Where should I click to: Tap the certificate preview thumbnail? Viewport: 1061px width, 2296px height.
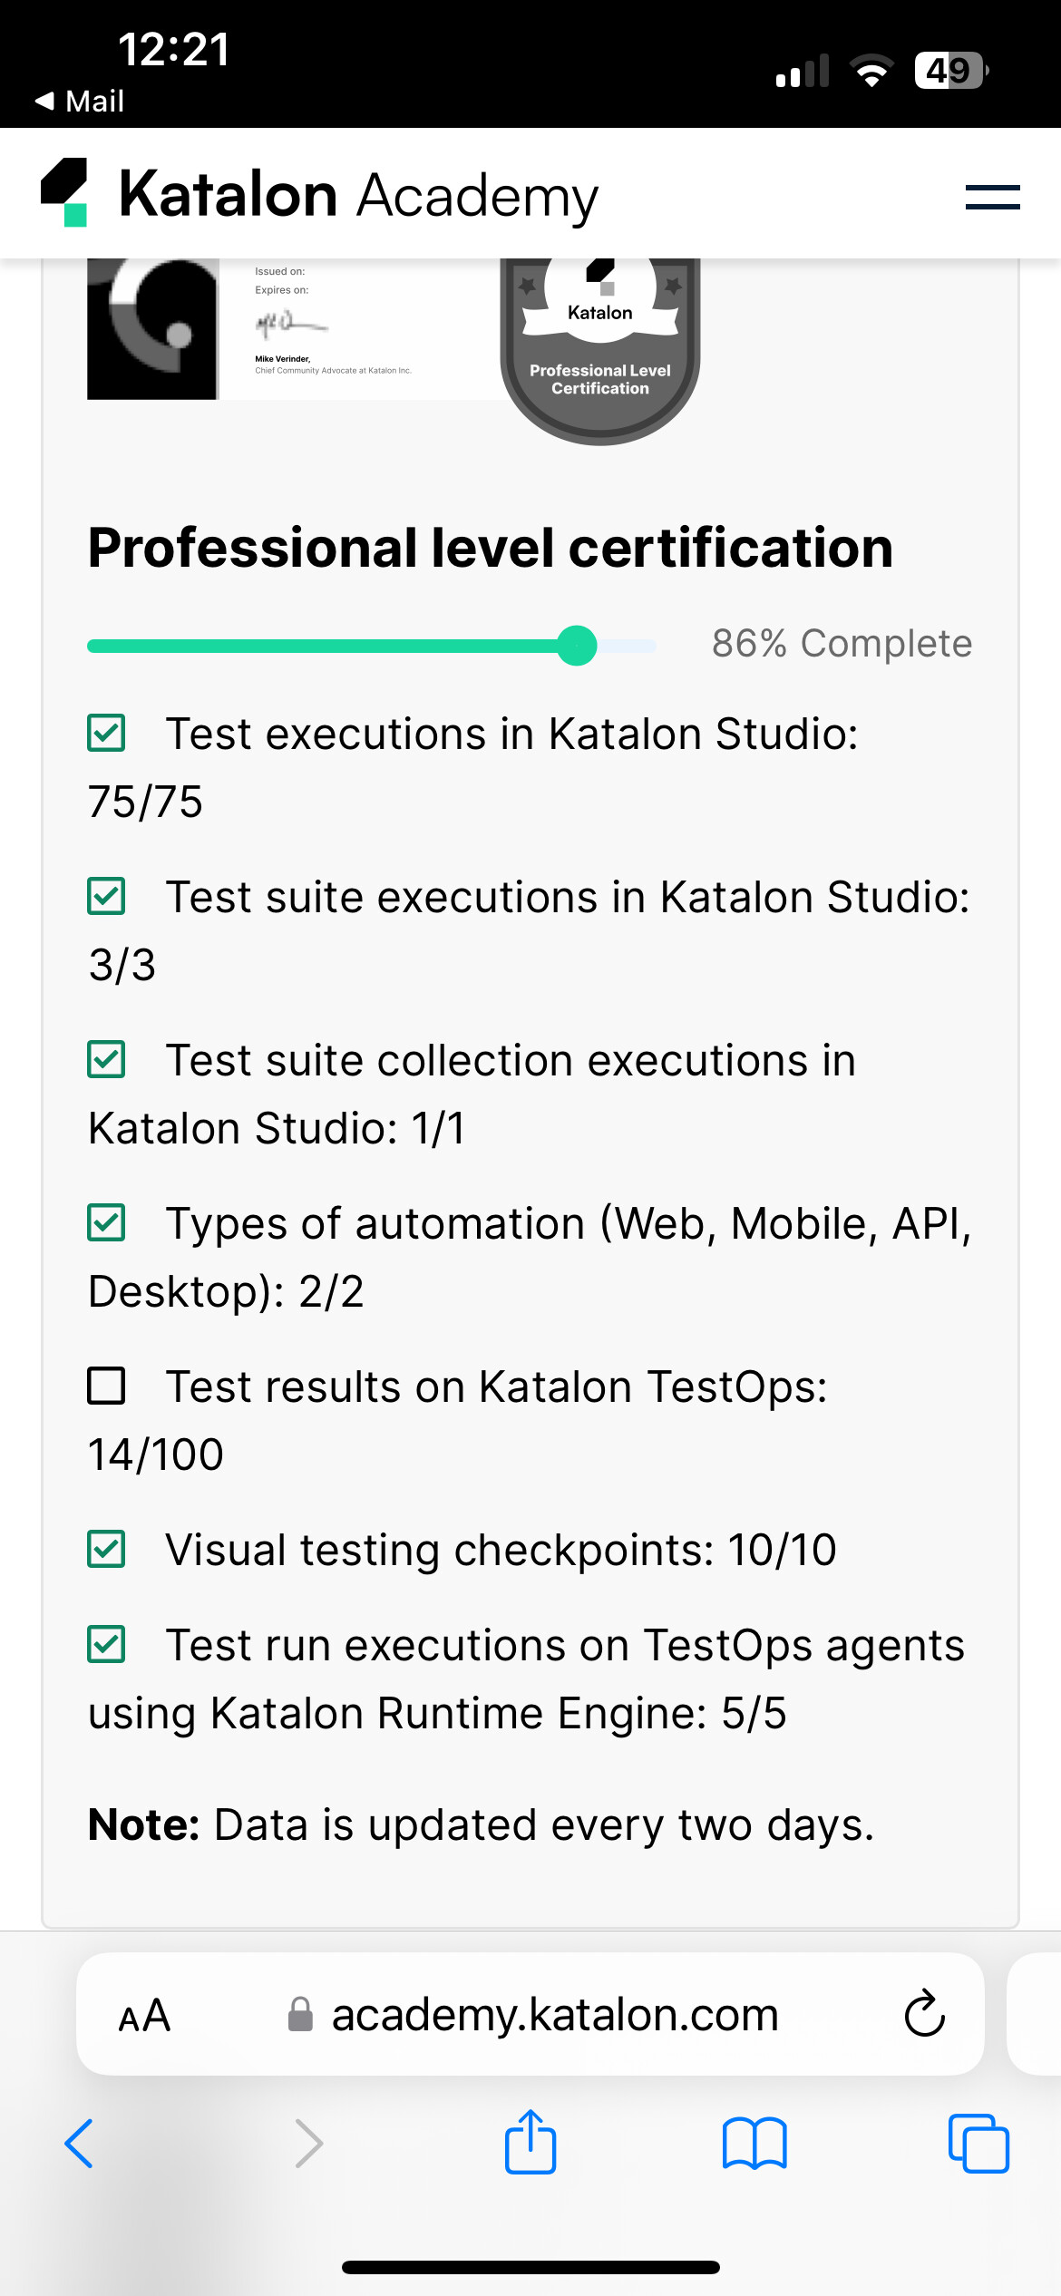[x=272, y=328]
